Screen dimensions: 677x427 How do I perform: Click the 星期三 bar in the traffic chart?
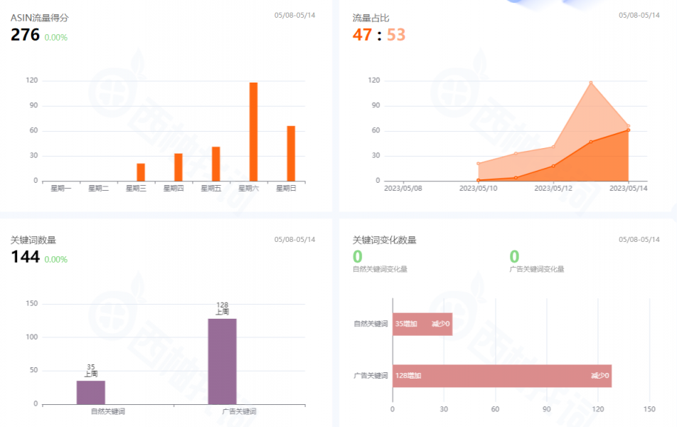coord(141,172)
